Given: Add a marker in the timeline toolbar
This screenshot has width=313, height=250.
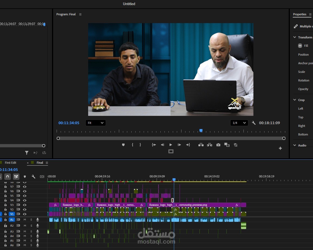Looking at the screenshot, I should click(x=25, y=177).
